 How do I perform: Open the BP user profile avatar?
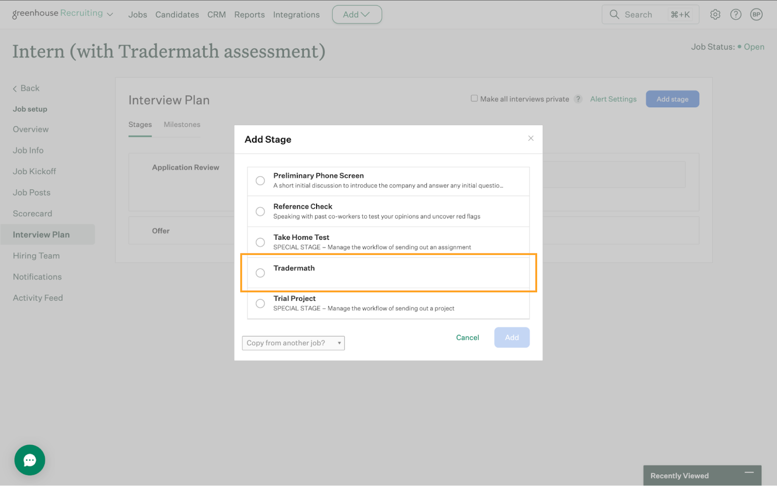[x=756, y=15]
